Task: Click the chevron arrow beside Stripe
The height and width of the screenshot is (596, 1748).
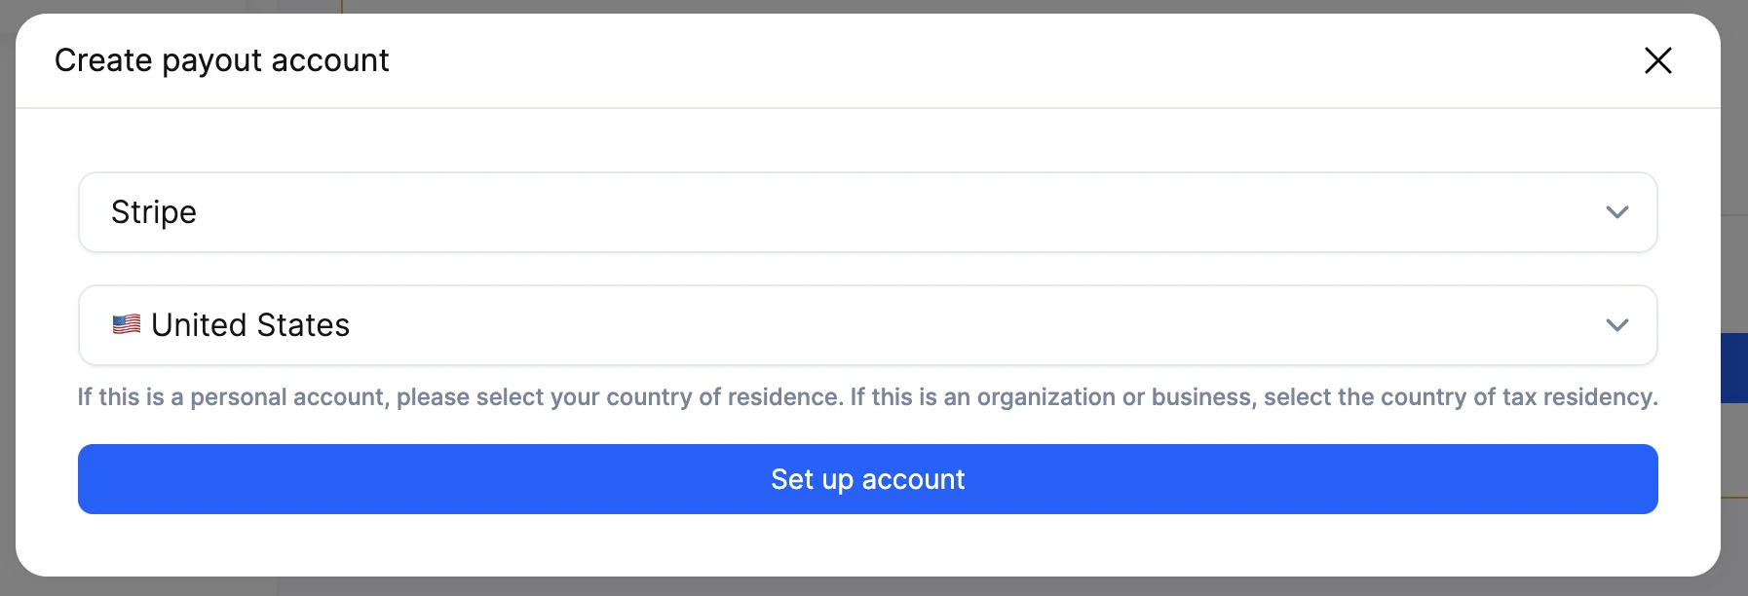Action: click(1616, 212)
